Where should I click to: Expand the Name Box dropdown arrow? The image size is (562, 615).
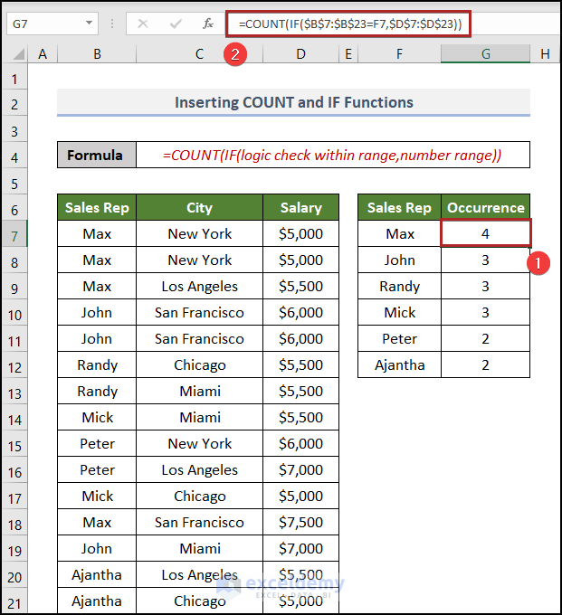tap(90, 24)
